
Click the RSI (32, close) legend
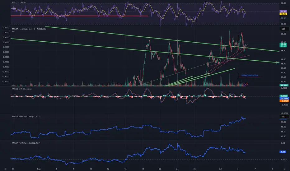pyautogui.click(x=19, y=2)
